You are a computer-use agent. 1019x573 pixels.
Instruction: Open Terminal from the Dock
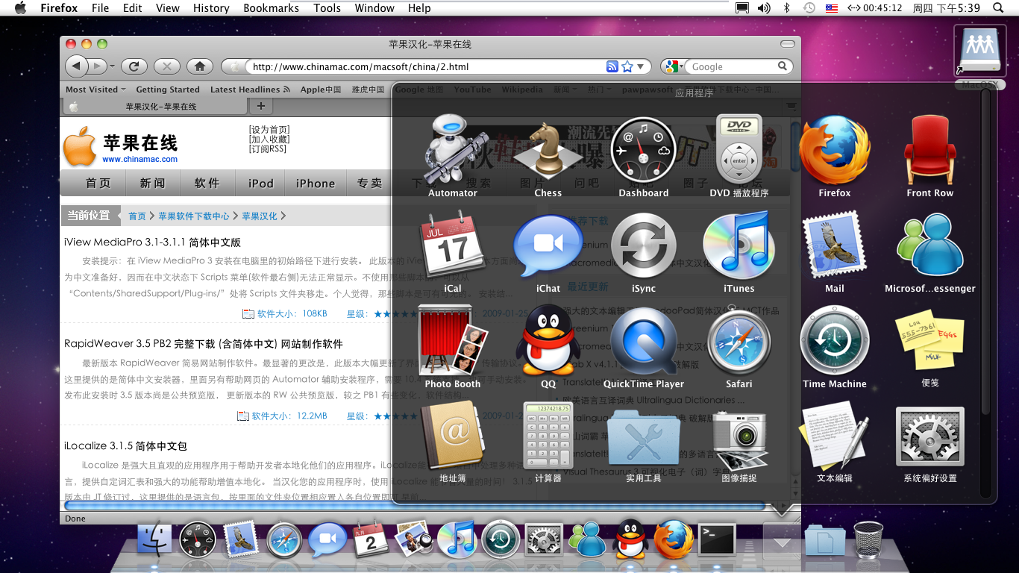point(716,539)
